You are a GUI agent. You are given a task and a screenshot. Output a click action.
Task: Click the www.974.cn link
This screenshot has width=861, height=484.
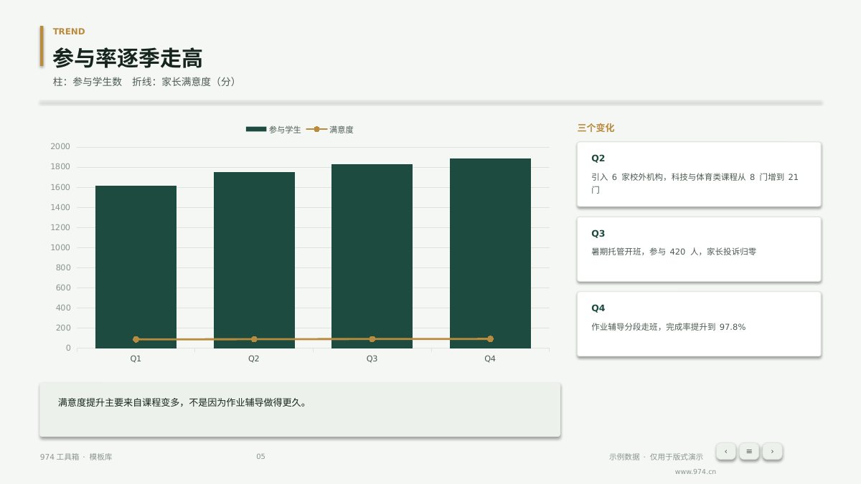coord(695,472)
